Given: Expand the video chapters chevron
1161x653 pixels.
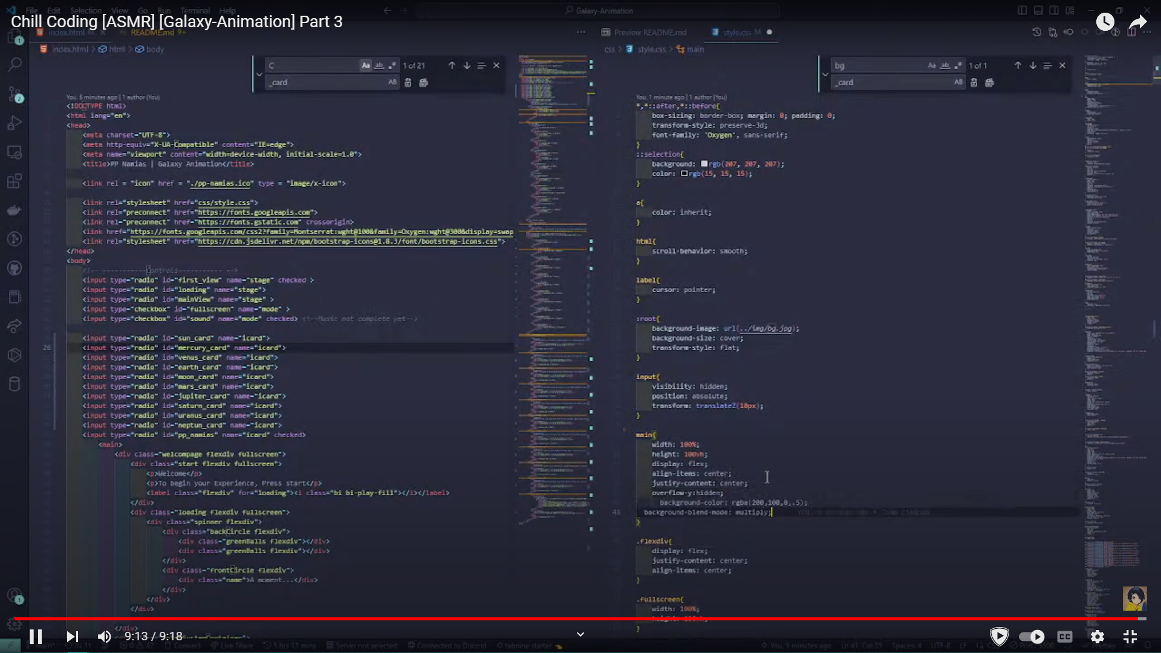Looking at the screenshot, I should [x=580, y=634].
